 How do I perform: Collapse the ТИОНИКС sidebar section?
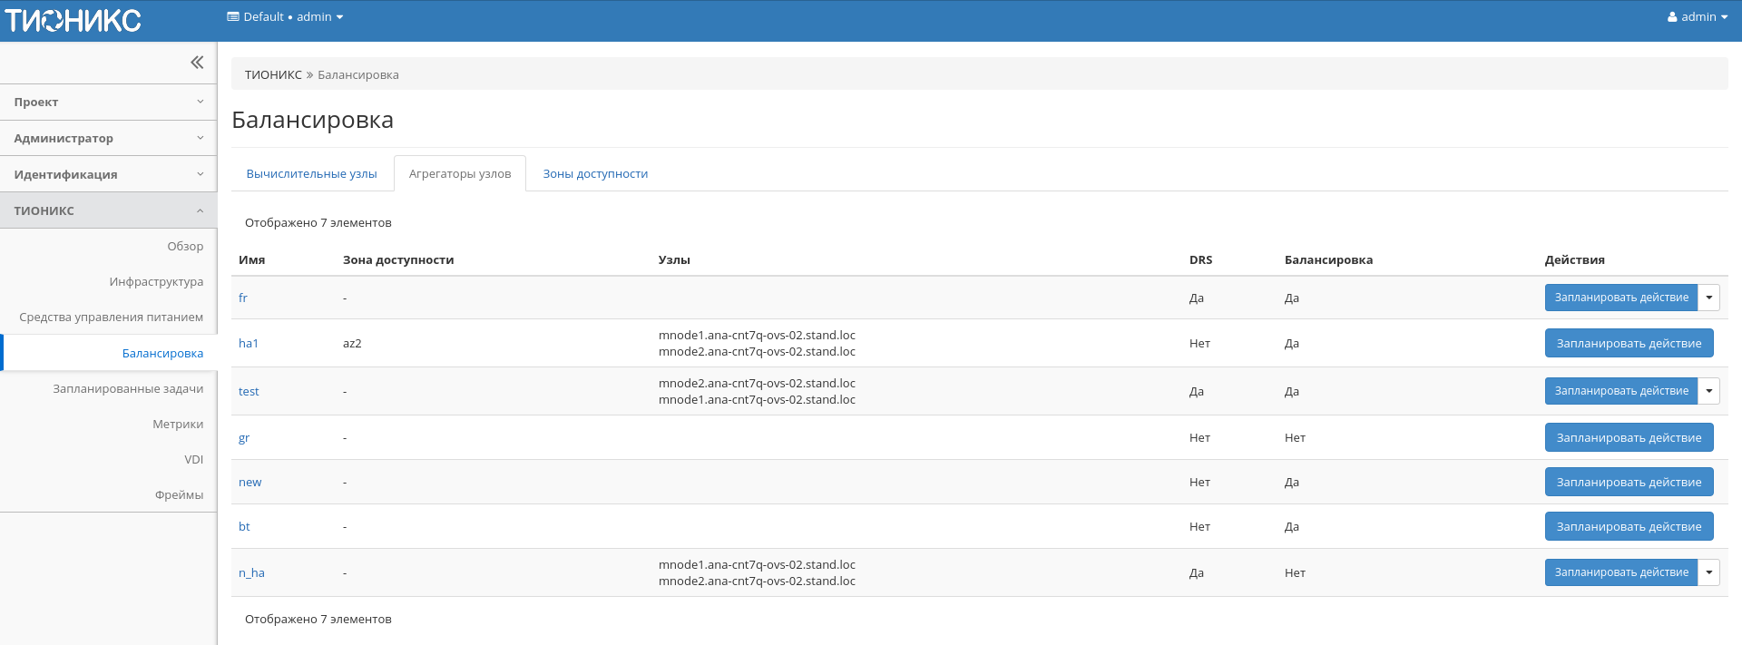tap(108, 210)
